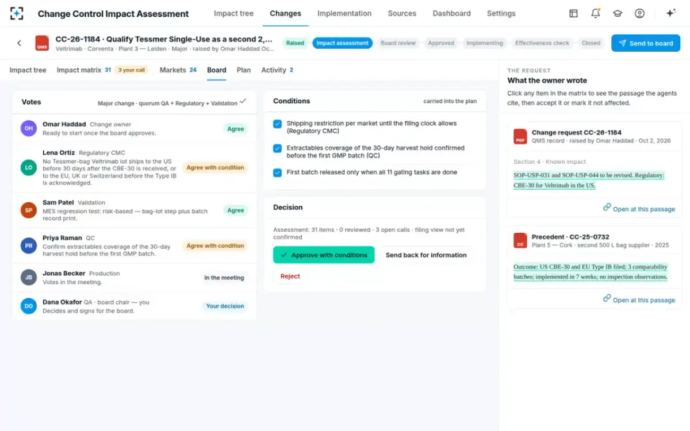Image resolution: width=690 pixels, height=431 pixels.
Task: Click Sam Patel's Agree vote badge
Action: click(x=236, y=210)
